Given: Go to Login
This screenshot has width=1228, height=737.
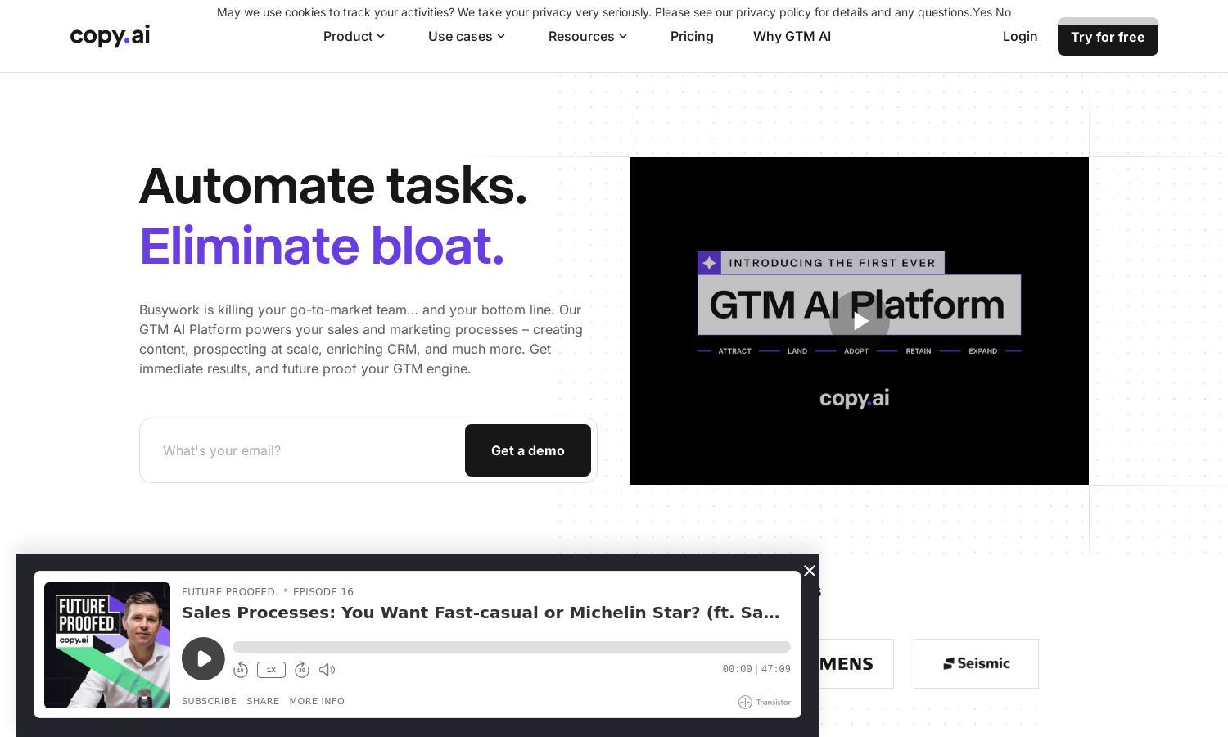Looking at the screenshot, I should tap(1020, 36).
